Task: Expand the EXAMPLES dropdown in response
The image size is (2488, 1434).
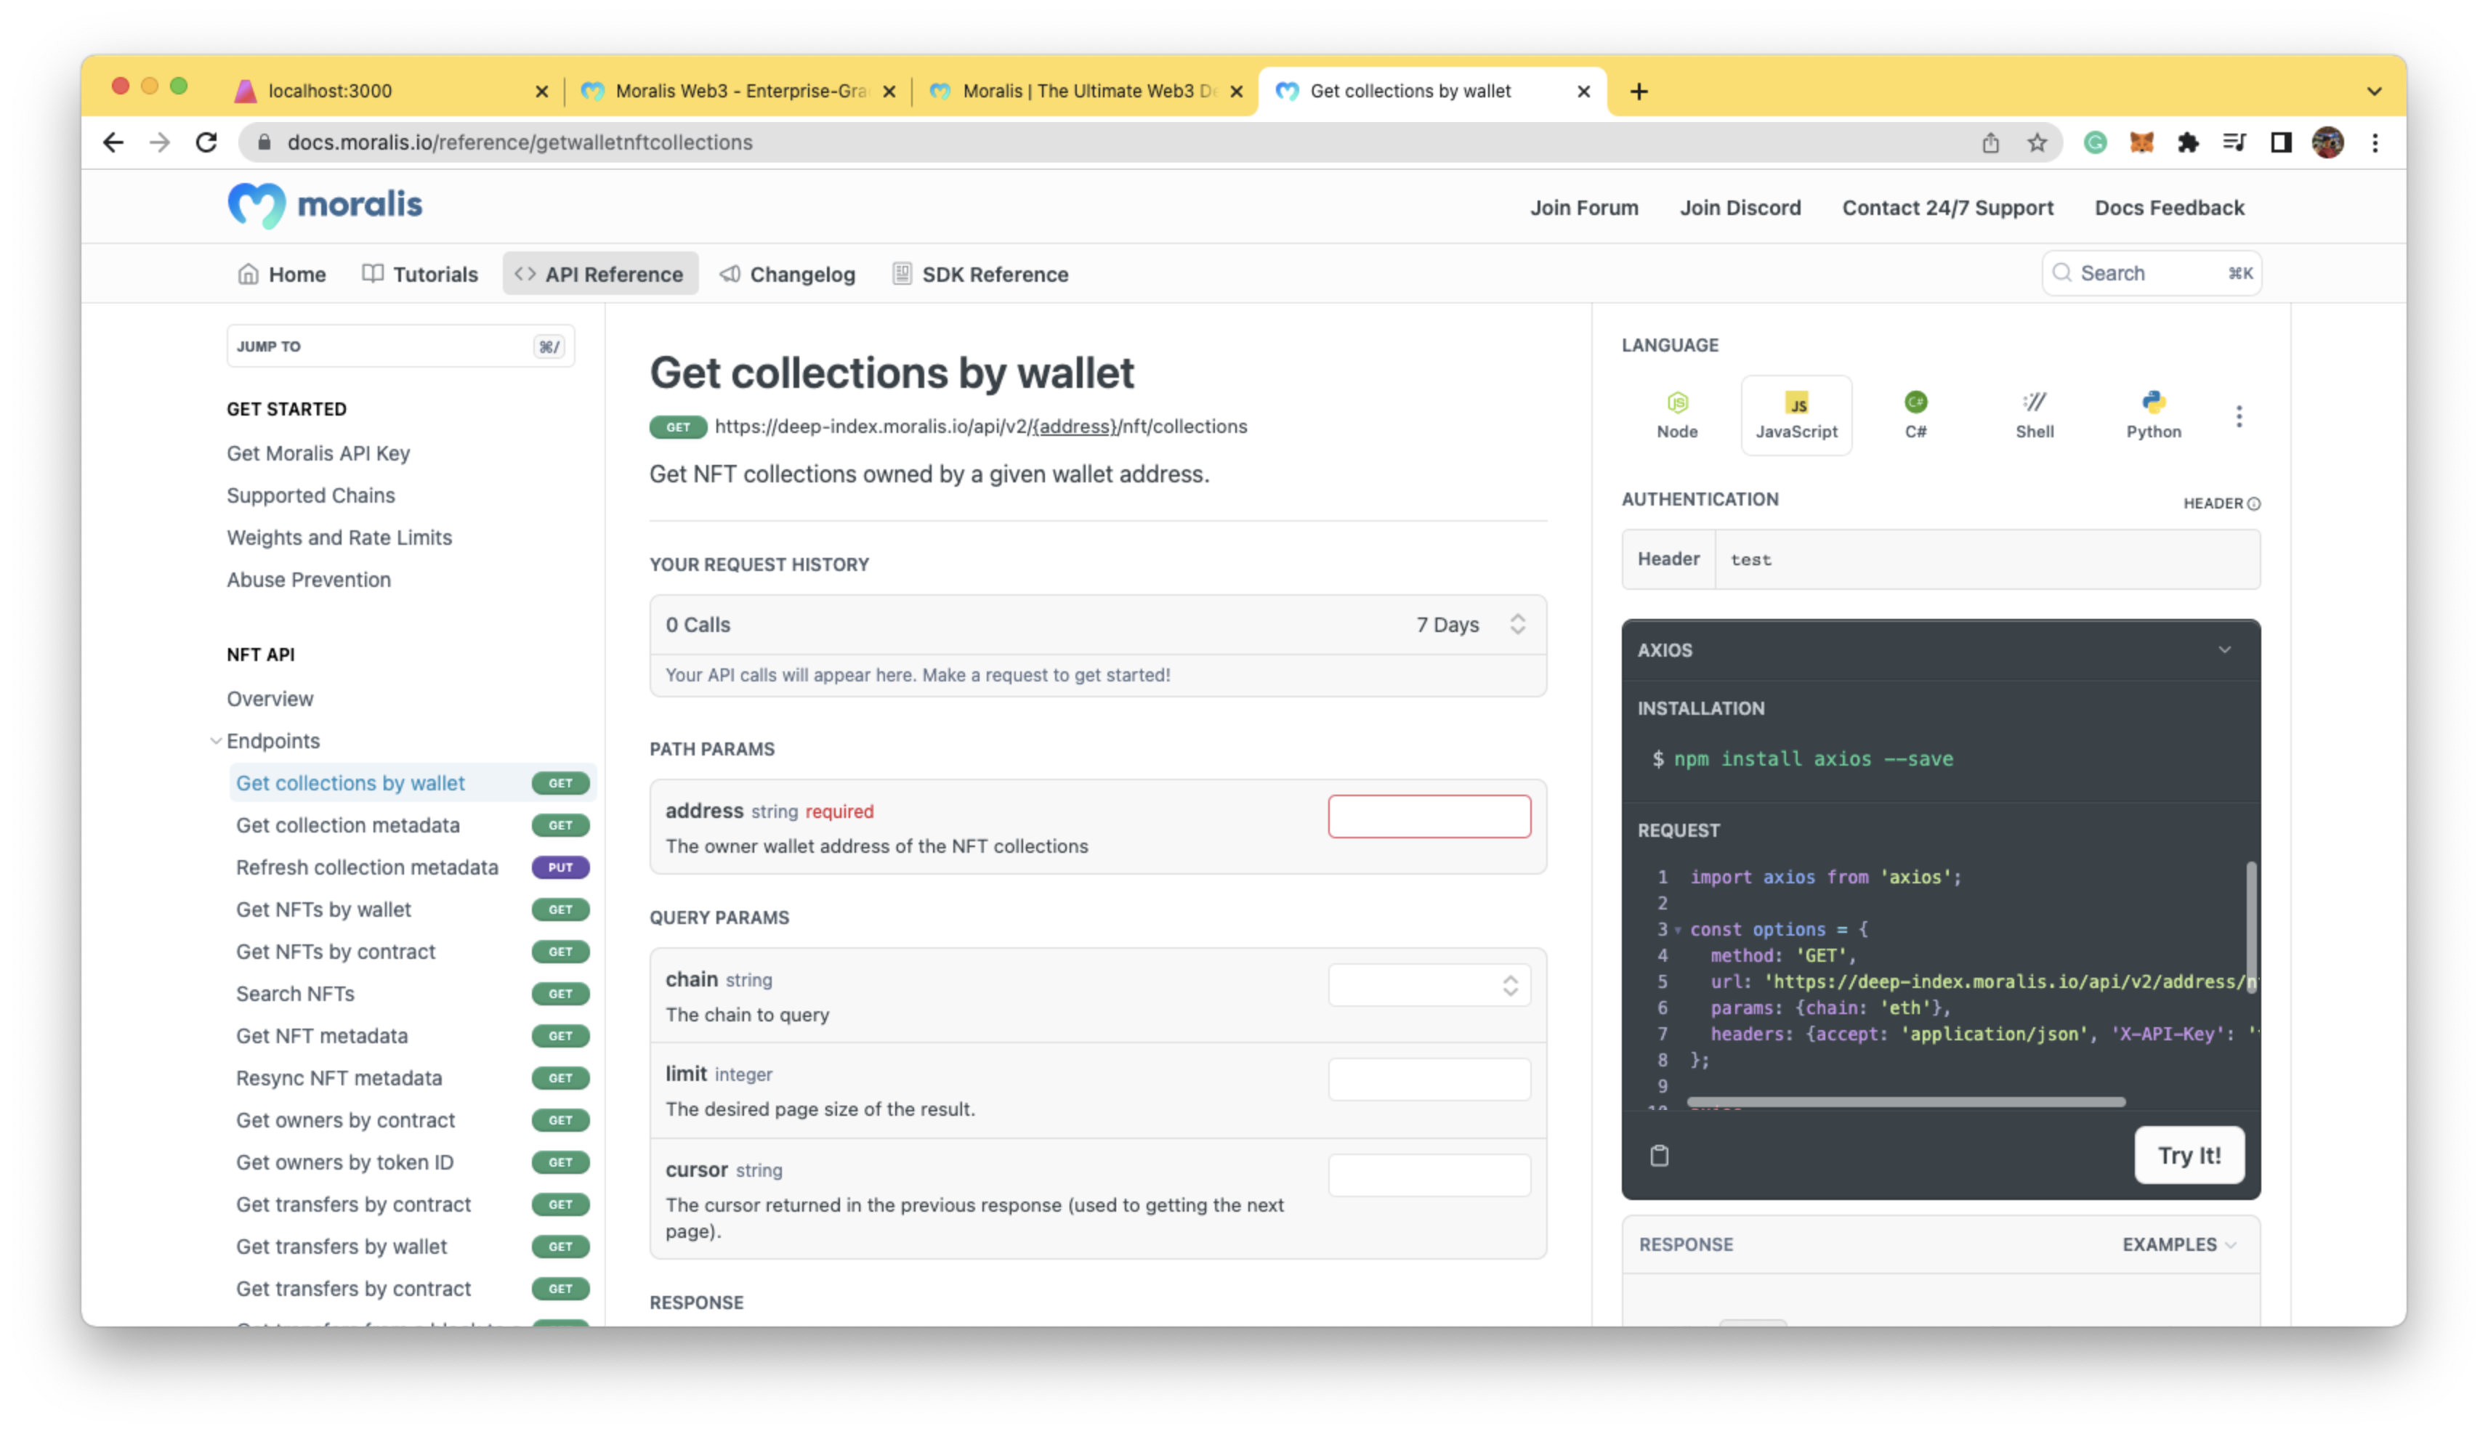Action: [x=2182, y=1242]
